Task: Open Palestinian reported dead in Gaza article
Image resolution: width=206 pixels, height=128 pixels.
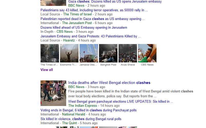Action: [x=93, y=19]
